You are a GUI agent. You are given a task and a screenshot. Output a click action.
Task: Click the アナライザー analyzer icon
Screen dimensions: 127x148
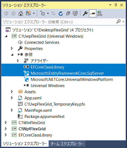pos(26,61)
